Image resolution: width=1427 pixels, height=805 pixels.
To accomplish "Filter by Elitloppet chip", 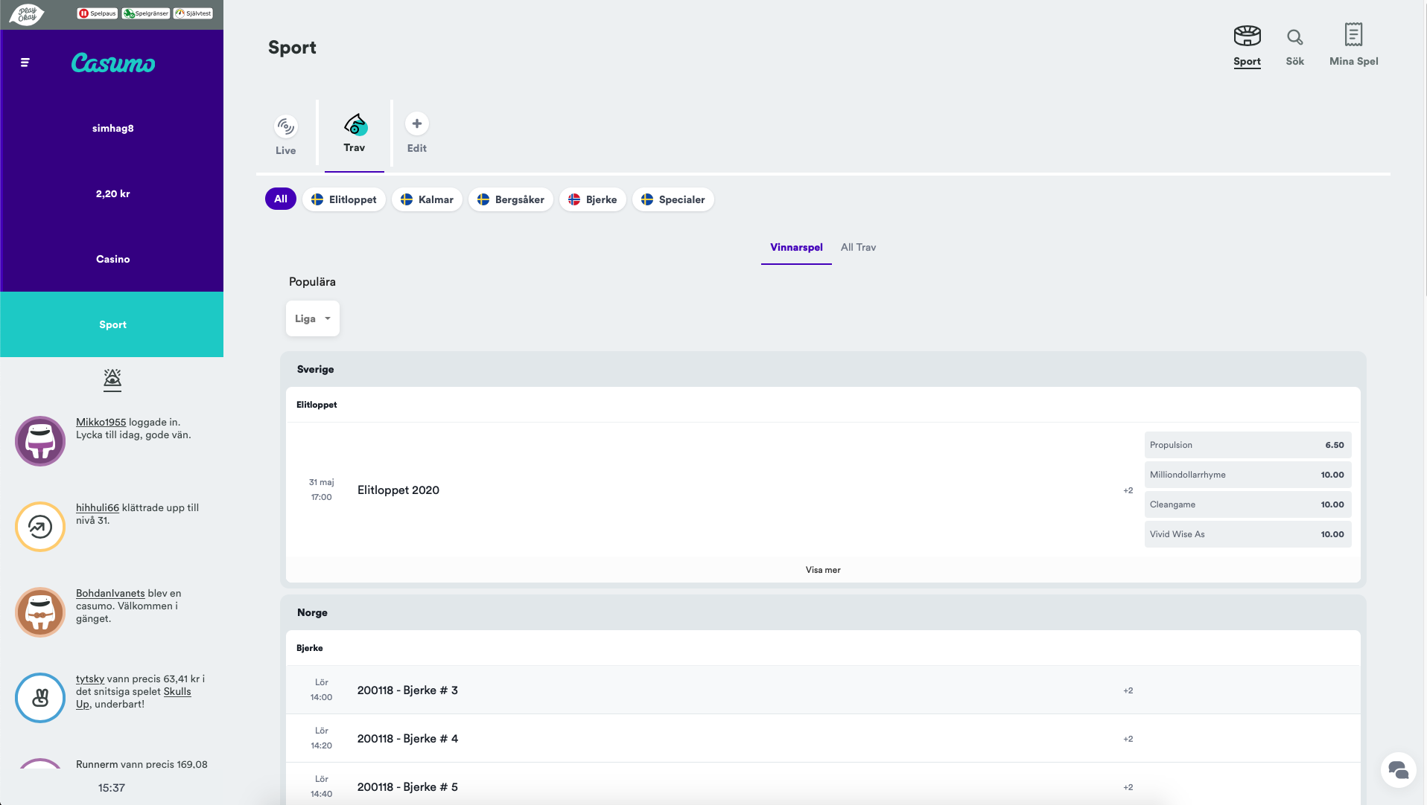I will [344, 199].
